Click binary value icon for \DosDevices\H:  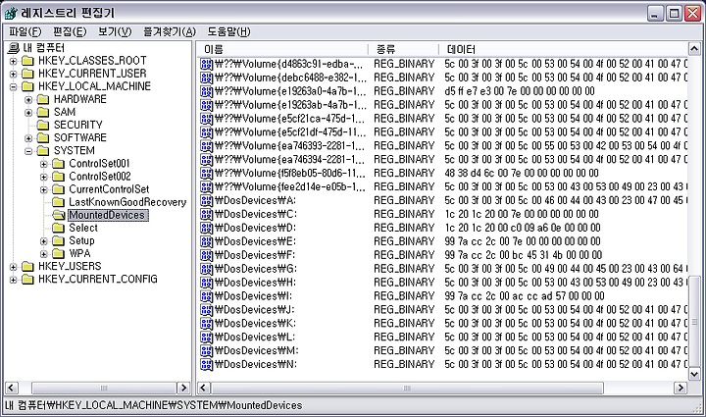click(x=206, y=283)
